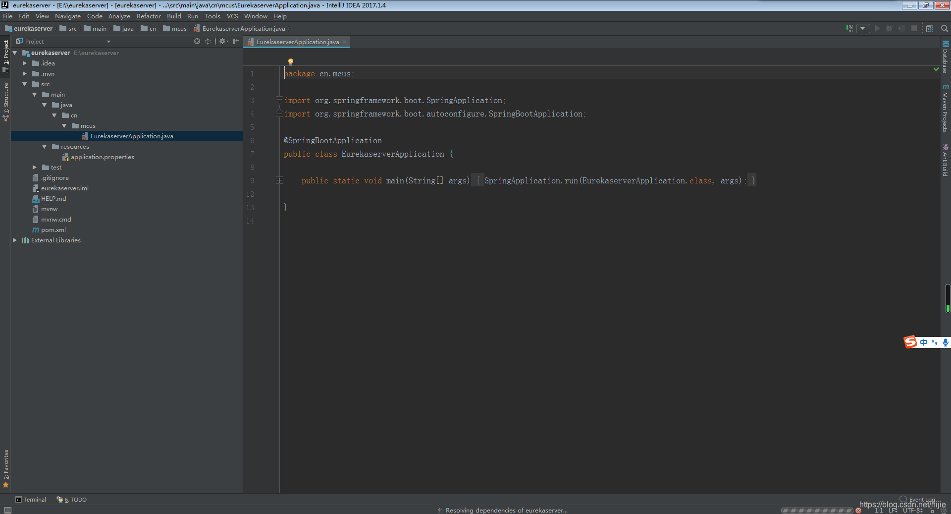Screen dimensions: 951x514
Task: Open the Navigate menu
Action: pos(68,16)
